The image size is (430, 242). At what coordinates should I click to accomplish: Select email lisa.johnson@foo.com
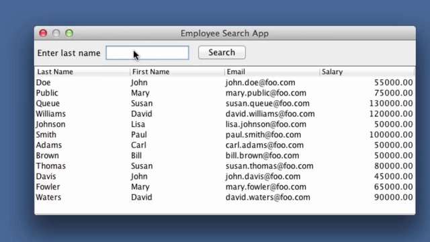click(x=266, y=124)
